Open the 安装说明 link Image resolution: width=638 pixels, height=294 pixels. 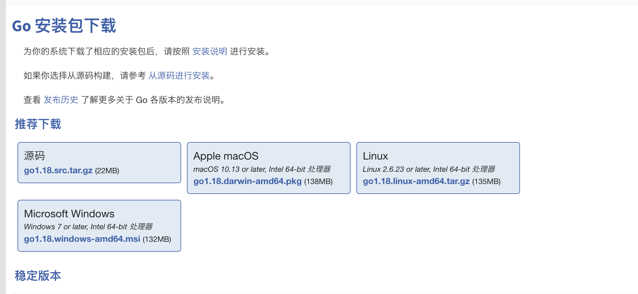point(210,51)
